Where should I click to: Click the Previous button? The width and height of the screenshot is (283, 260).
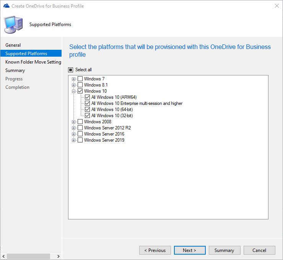tap(155, 250)
